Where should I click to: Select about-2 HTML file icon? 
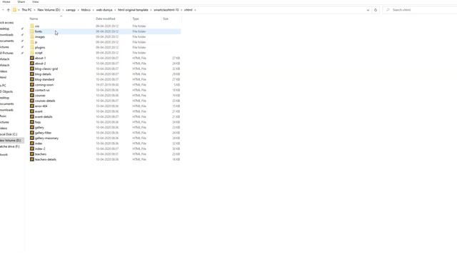(32, 64)
